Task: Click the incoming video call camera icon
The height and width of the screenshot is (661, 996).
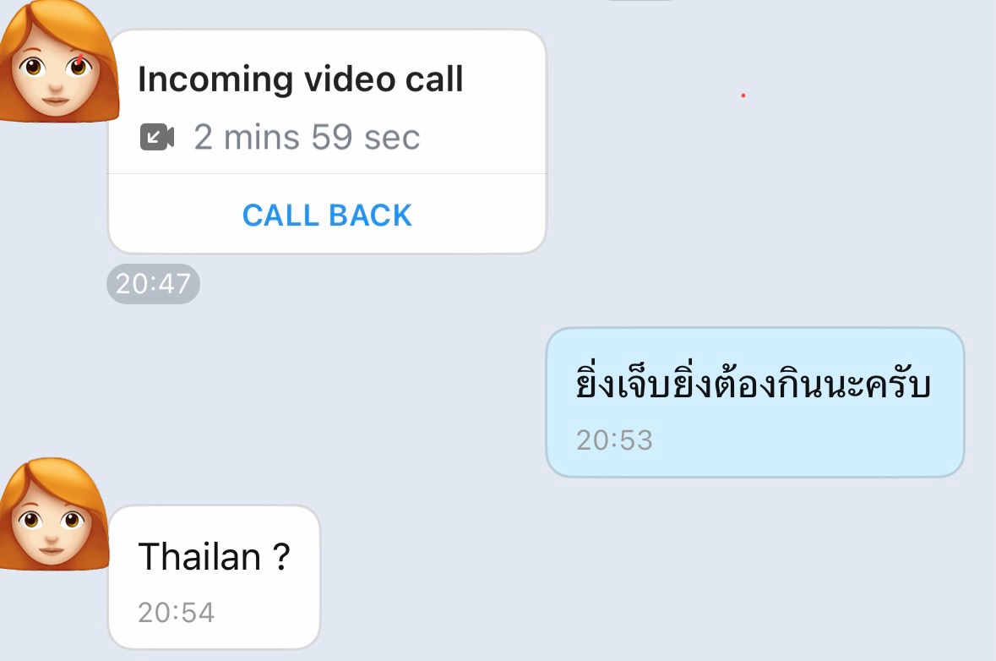Action: tap(157, 137)
